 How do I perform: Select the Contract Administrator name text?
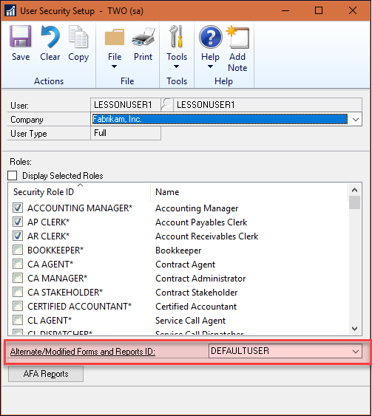pyautogui.click(x=200, y=279)
